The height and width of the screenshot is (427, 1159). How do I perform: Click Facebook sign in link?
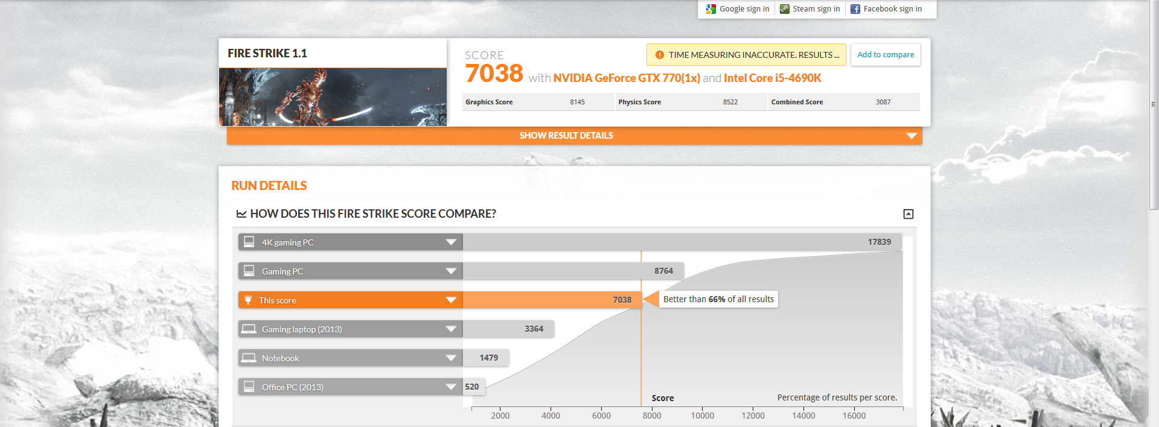coord(893,9)
